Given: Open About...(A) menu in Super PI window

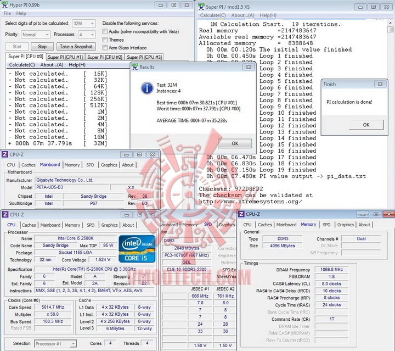Looking at the screenshot, I should click(x=242, y=15).
